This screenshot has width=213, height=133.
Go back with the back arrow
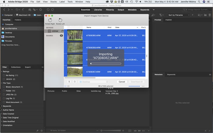[4, 10]
